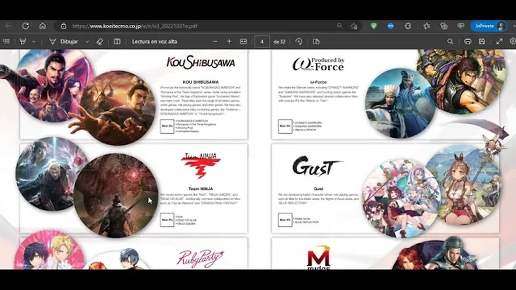Expand Dibujar pen options dropdown
Image resolution: width=516 pixels, height=290 pixels.
87,41
